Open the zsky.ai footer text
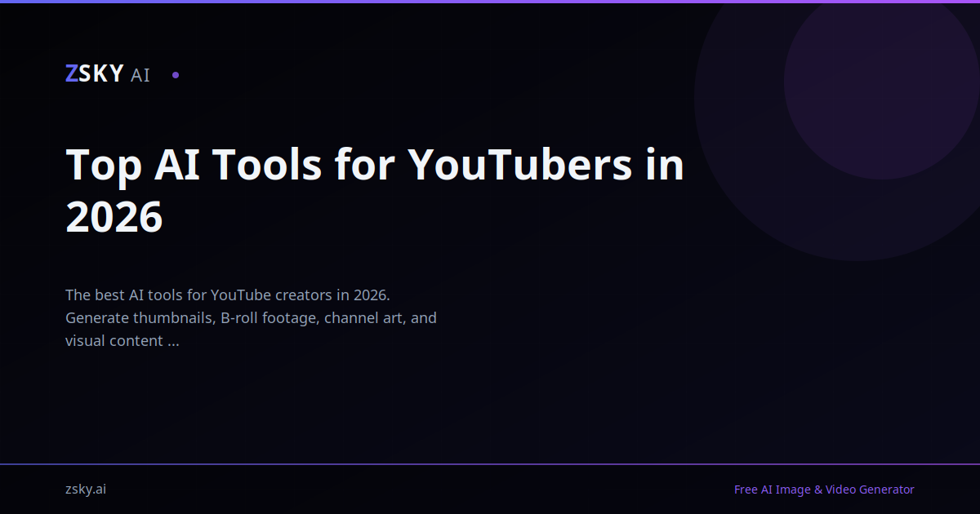This screenshot has width=980, height=514. (86, 490)
